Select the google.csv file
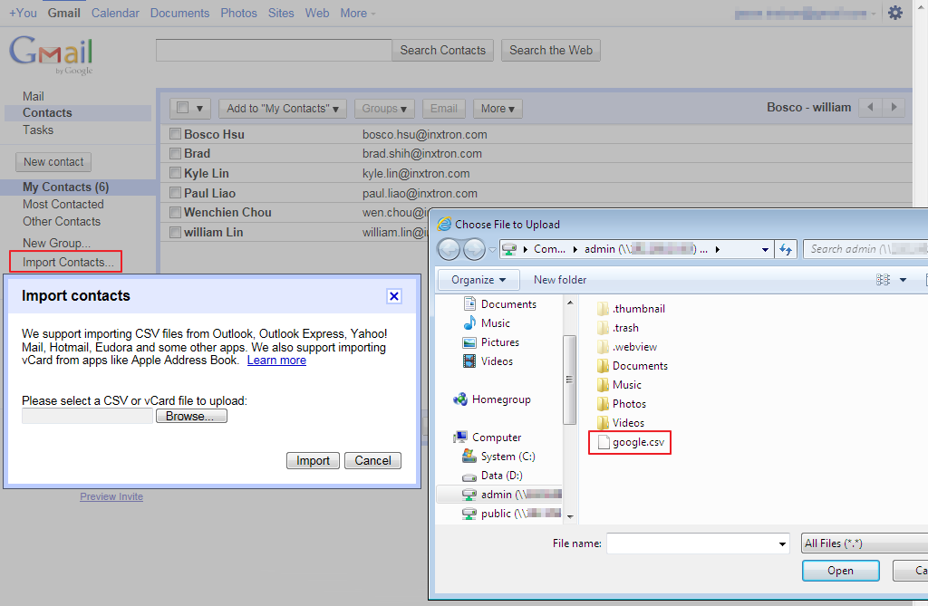The height and width of the screenshot is (606, 928). (x=639, y=442)
